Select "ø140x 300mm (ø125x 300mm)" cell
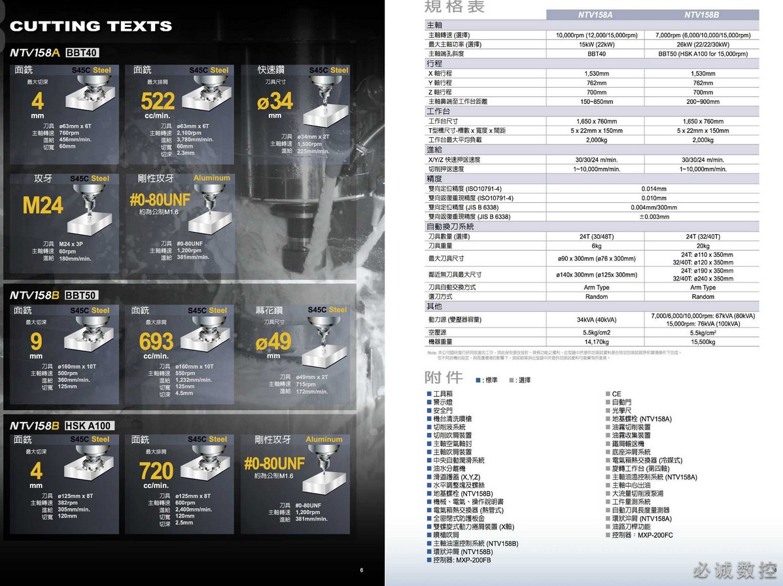The image size is (783, 586). pyautogui.click(x=597, y=275)
